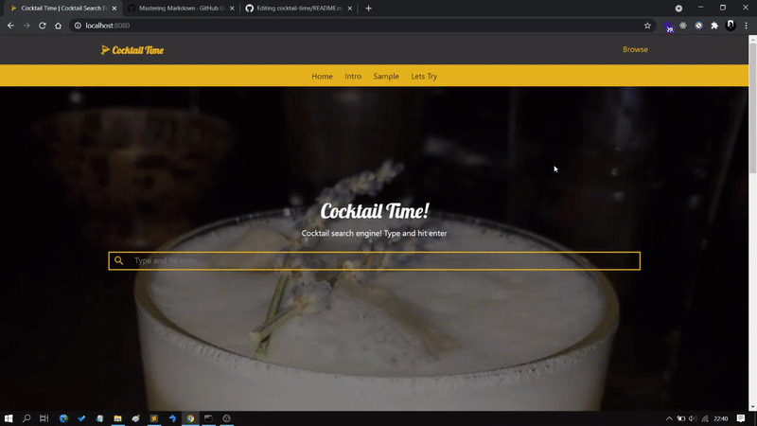This screenshot has width=757, height=426.
Task: Go to Home in yellow navbar
Action: (322, 76)
